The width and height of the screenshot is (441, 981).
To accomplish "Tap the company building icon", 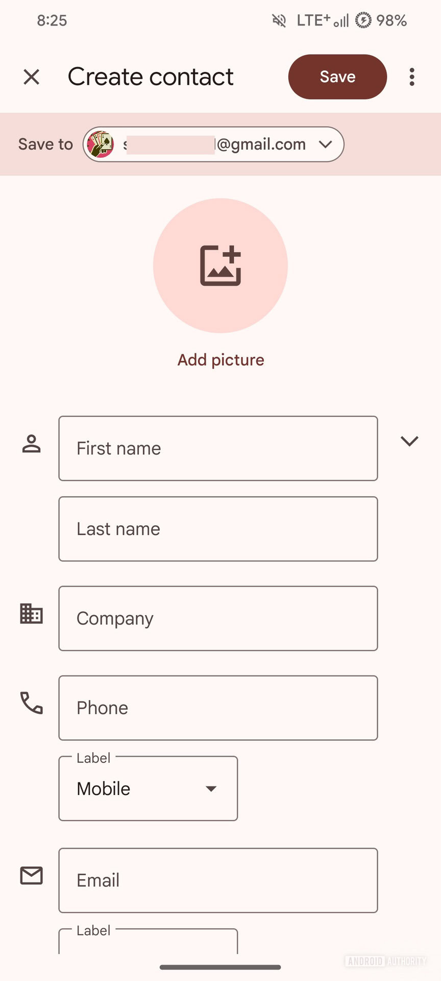I will point(31,614).
